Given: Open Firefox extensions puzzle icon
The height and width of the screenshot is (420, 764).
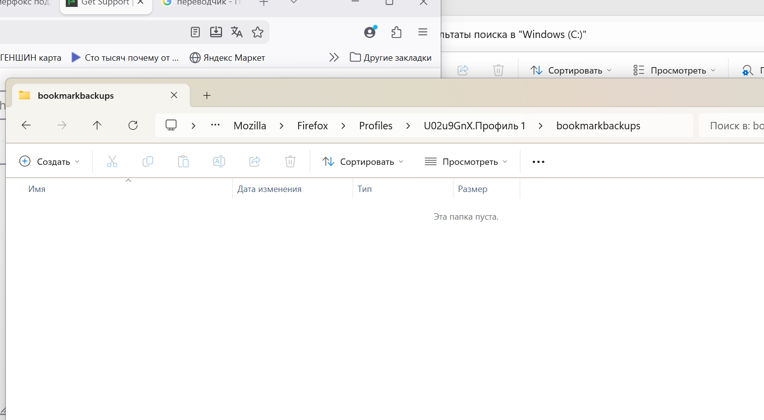Looking at the screenshot, I should click(x=397, y=32).
